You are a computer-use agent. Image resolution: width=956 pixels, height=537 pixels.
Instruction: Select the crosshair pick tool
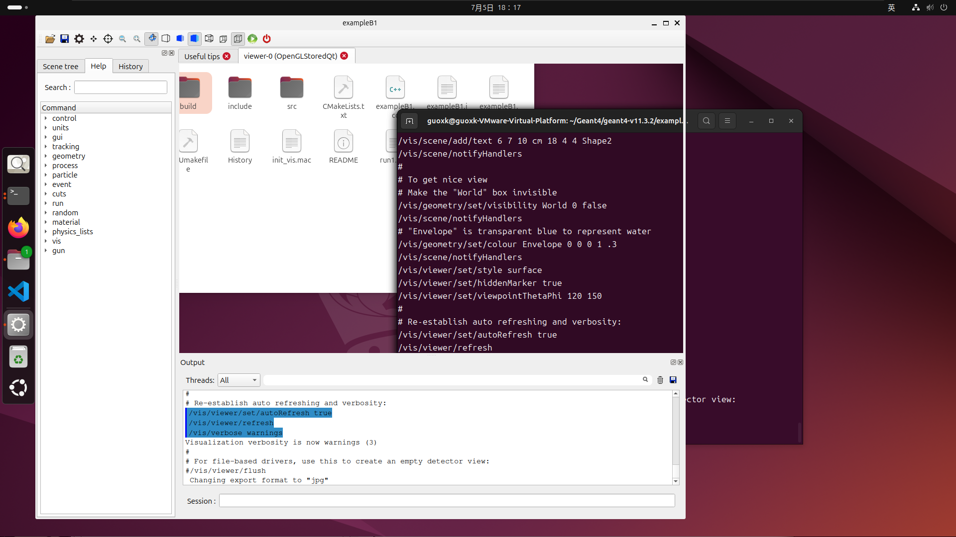pos(108,39)
